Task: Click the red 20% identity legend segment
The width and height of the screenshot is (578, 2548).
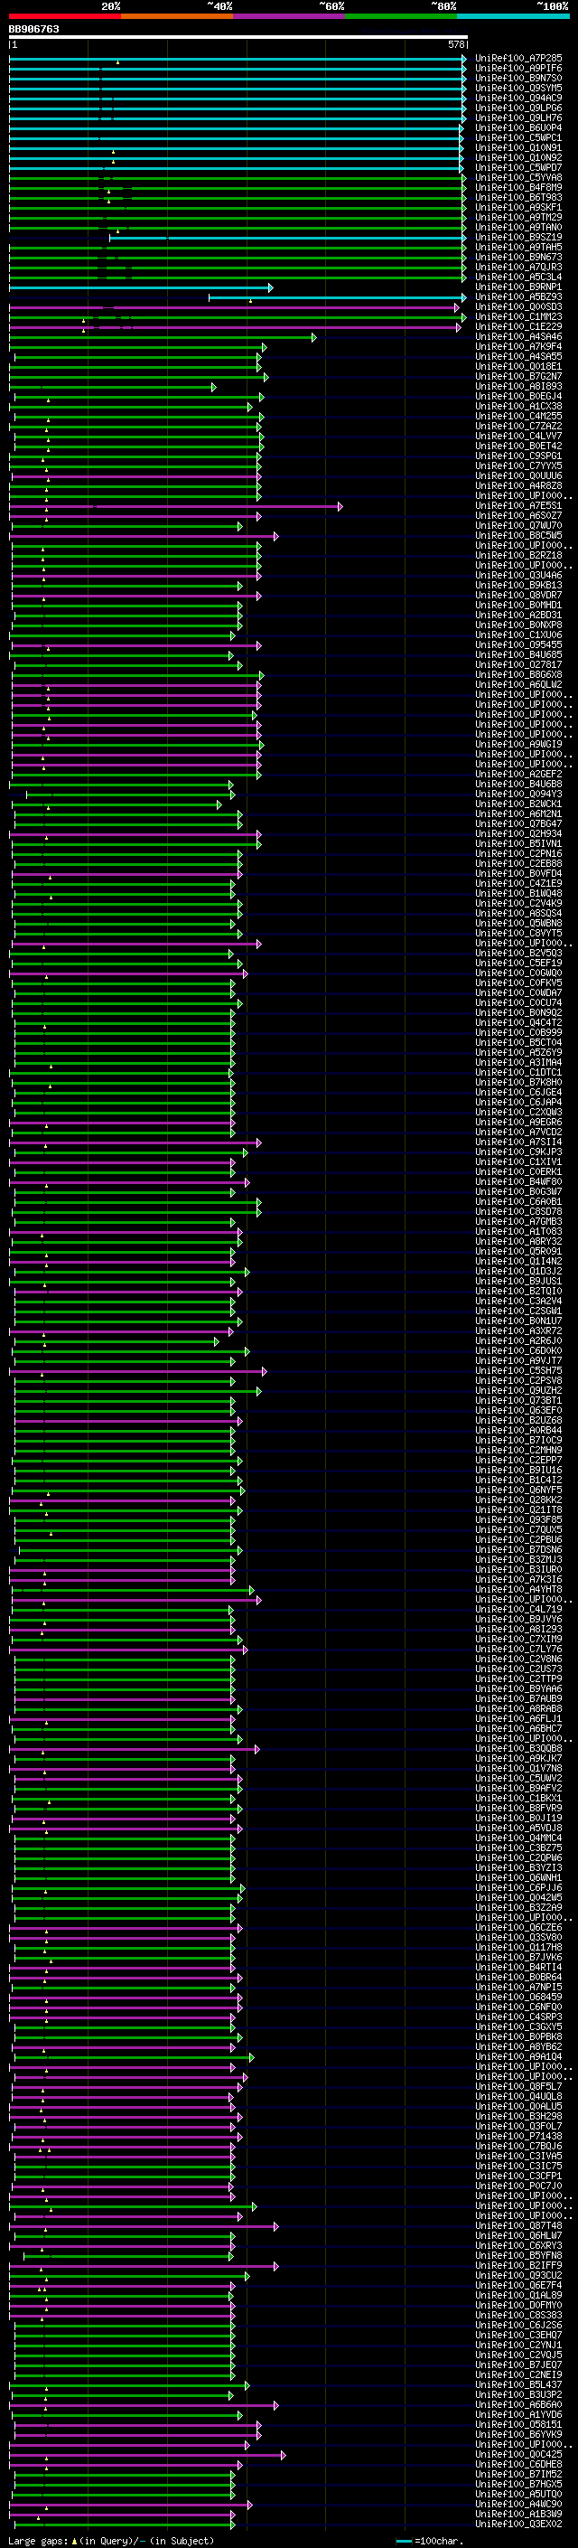Action: point(64,16)
